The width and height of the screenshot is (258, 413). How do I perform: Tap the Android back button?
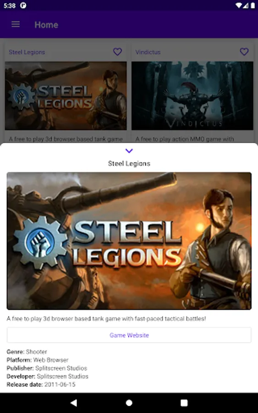tap(74, 403)
